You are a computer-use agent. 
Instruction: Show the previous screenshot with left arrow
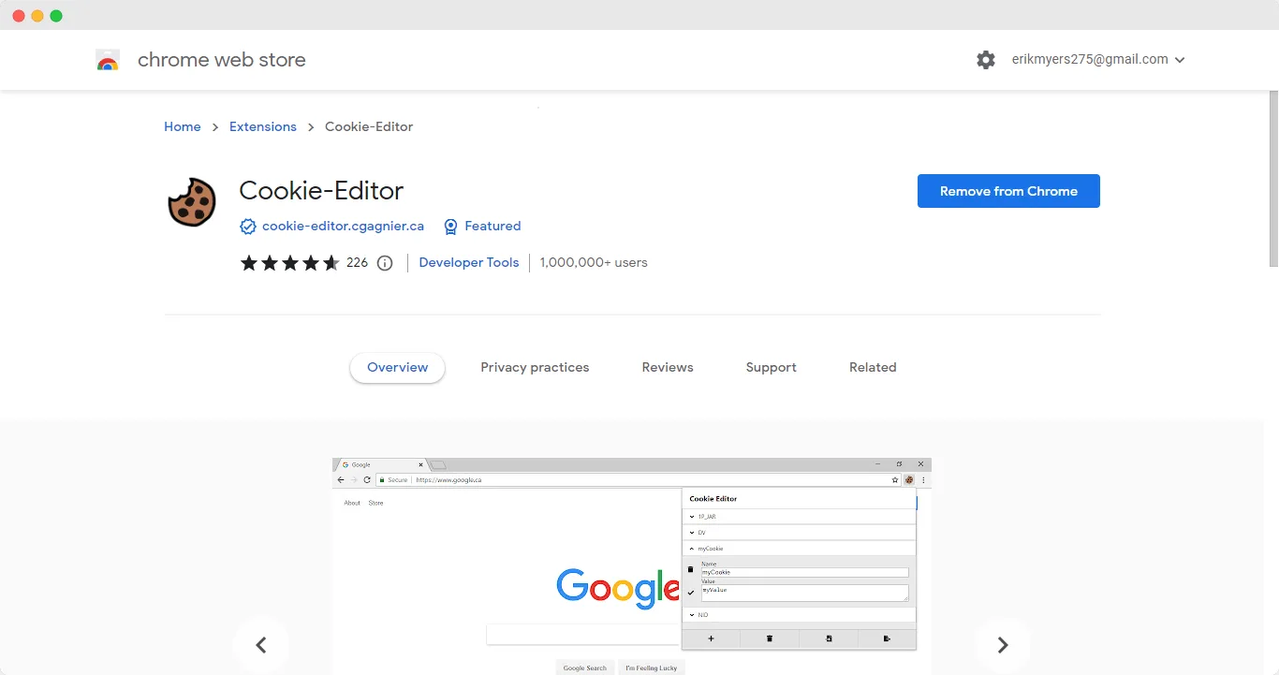(x=261, y=644)
